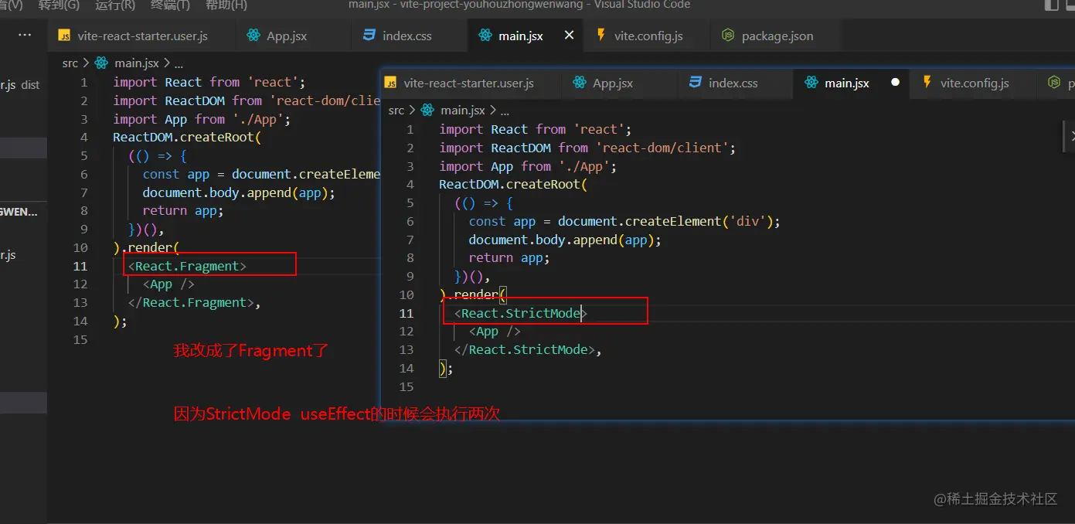Toggle the sidebar layout icon in title bar
1075x524 pixels.
pyautogui.click(x=1051, y=5)
